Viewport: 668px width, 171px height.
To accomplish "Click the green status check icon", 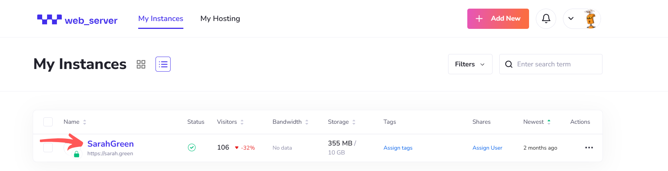I will click(192, 148).
